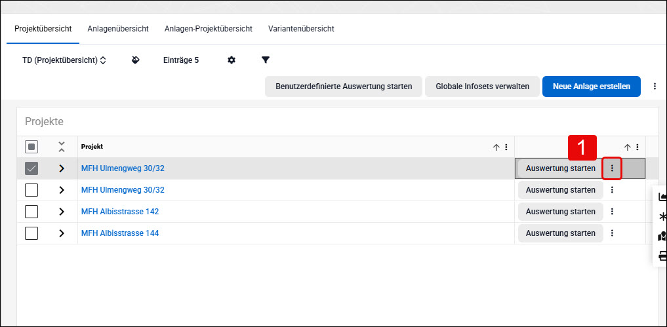Open the Anlagen-Projektübersicht tab

click(x=209, y=29)
